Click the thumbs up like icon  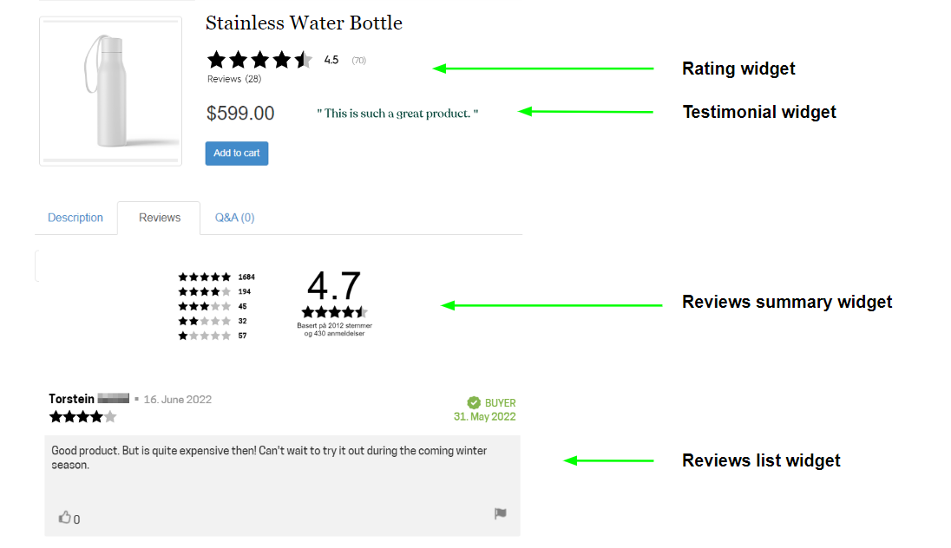[64, 518]
